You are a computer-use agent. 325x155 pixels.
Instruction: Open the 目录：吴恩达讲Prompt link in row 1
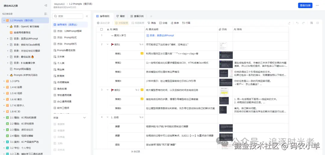[x=160, y=35]
